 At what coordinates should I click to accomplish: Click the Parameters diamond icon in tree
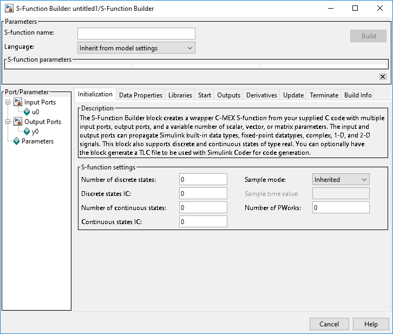pyautogui.click(x=17, y=141)
